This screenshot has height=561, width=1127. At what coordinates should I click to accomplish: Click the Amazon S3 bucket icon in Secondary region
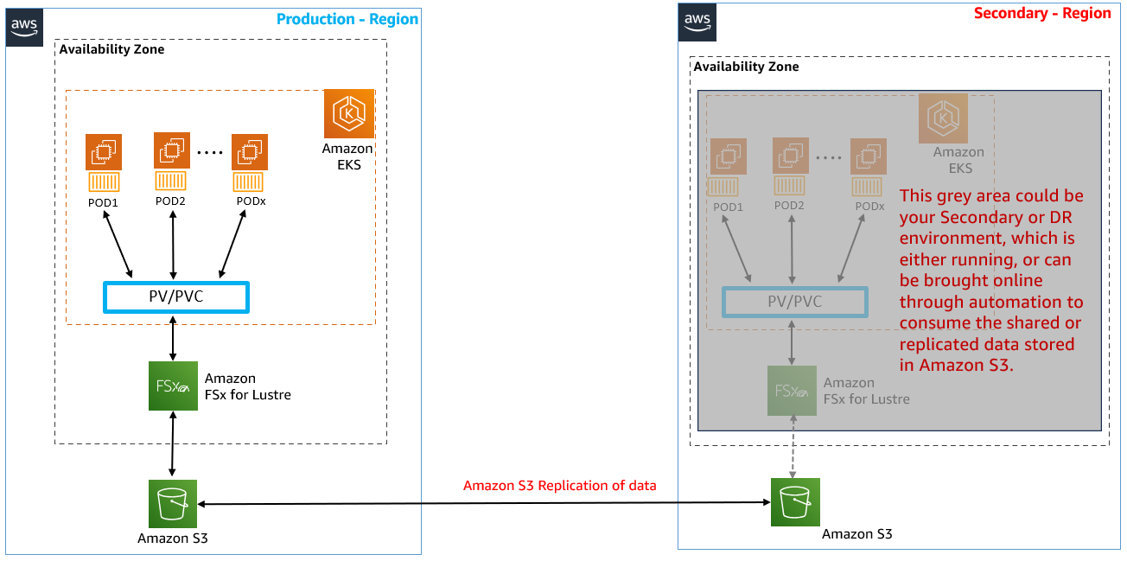coord(795,502)
